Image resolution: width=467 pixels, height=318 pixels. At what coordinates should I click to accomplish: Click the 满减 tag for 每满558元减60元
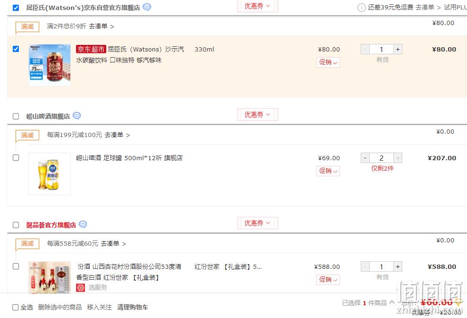27,244
